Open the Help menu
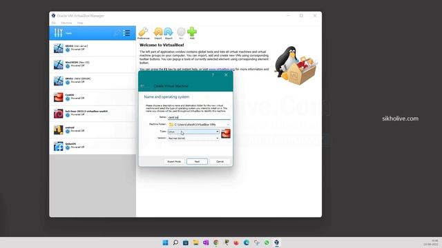This screenshot has height=248, width=442. pos(80,23)
